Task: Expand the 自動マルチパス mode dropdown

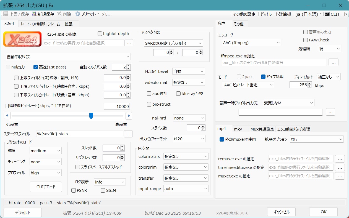Action: (68, 57)
